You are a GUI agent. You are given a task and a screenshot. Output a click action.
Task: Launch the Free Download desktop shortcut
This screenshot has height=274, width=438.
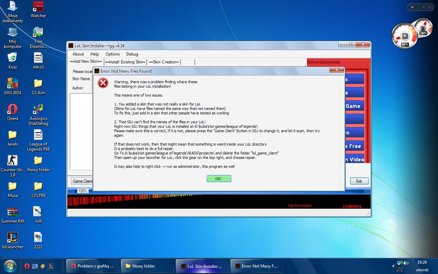pos(38,38)
